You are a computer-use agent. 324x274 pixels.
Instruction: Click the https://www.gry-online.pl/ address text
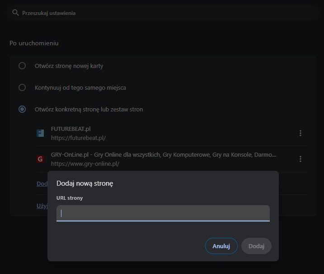pos(85,163)
